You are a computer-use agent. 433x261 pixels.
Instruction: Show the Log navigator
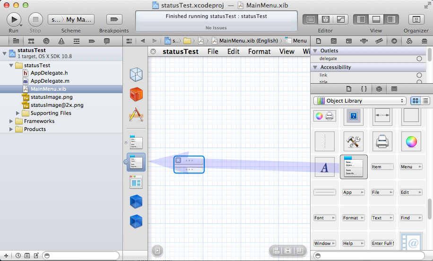click(106, 41)
